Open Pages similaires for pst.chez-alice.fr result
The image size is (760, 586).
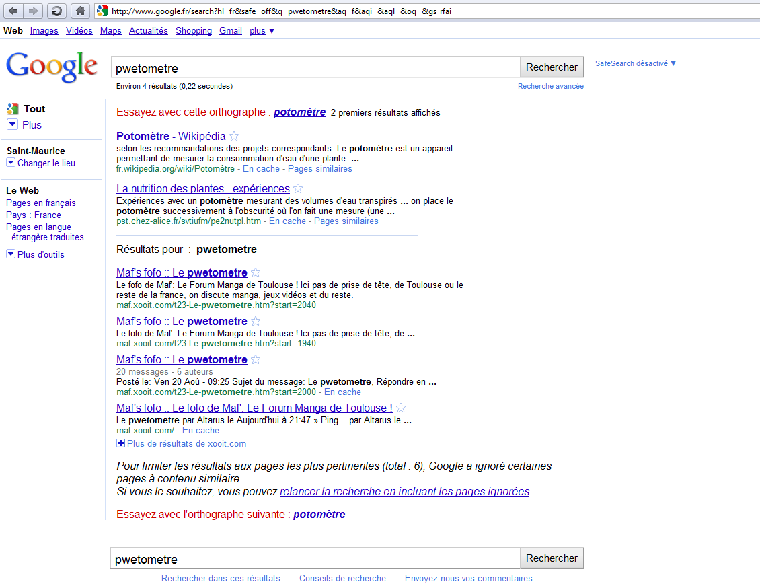pyautogui.click(x=346, y=221)
